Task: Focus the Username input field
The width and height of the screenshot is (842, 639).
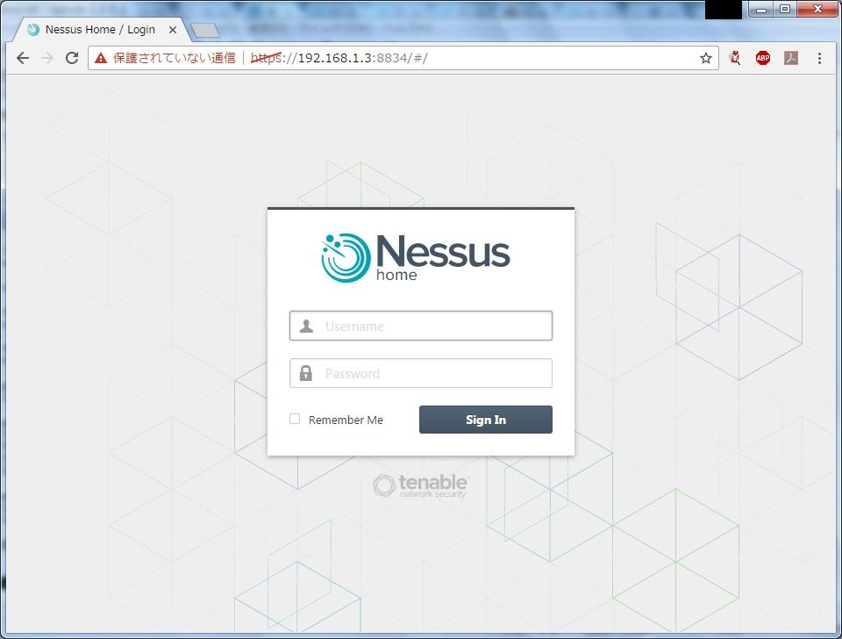Action: (420, 326)
